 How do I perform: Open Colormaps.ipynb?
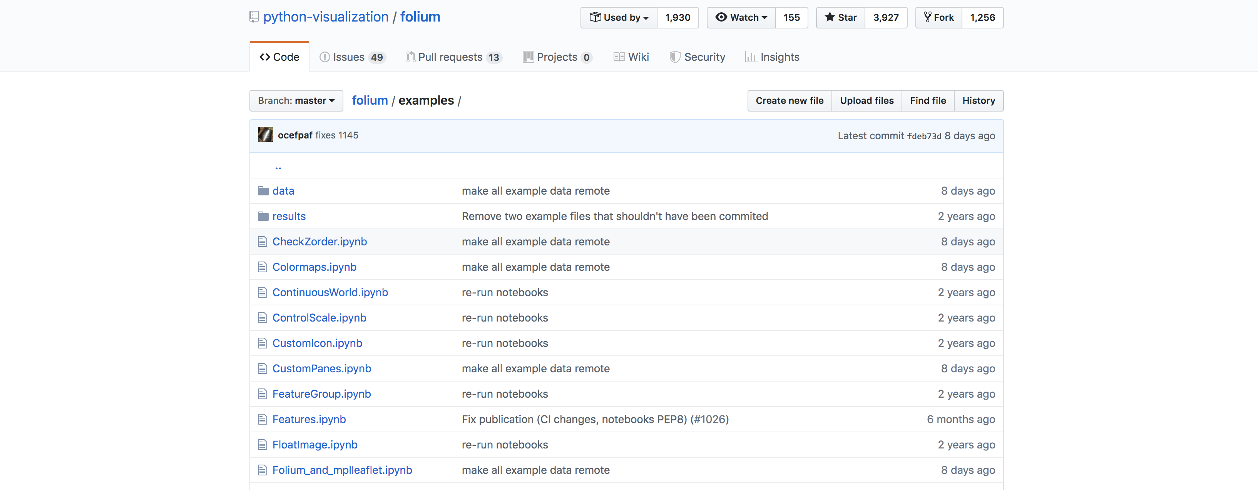pyautogui.click(x=314, y=267)
